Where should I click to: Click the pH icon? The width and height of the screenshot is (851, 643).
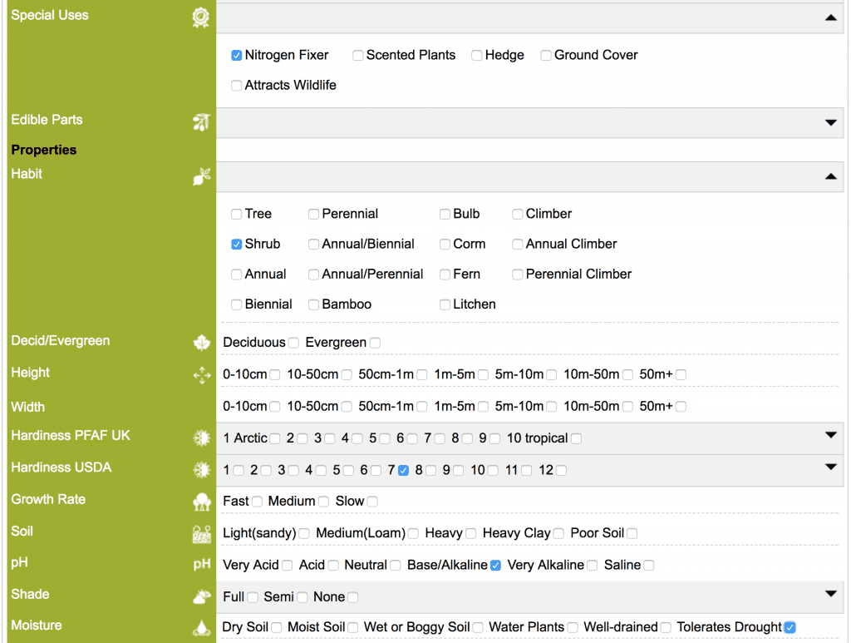pyautogui.click(x=202, y=564)
